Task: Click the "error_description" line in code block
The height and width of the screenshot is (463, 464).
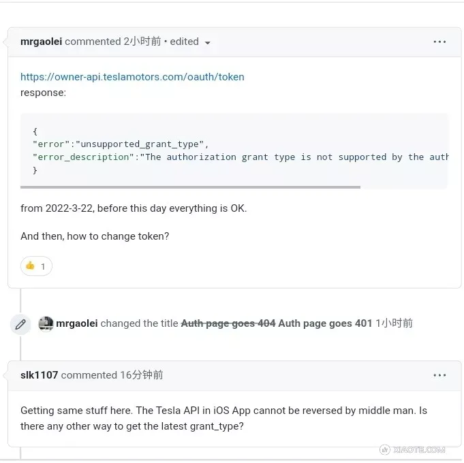Action: 238,157
